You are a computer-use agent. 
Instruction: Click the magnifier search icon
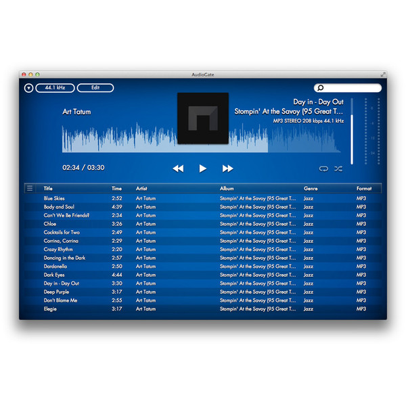[x=321, y=88]
